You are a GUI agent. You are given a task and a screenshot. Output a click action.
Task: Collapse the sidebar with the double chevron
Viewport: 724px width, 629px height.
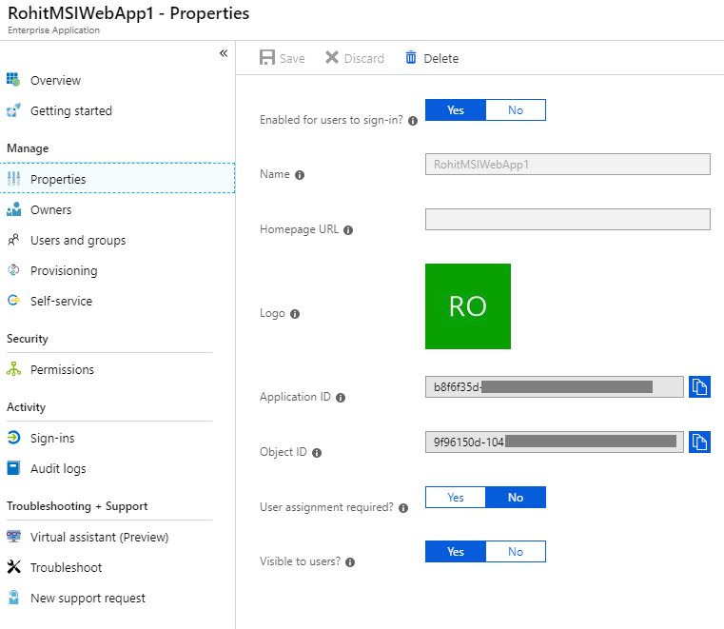[x=224, y=53]
